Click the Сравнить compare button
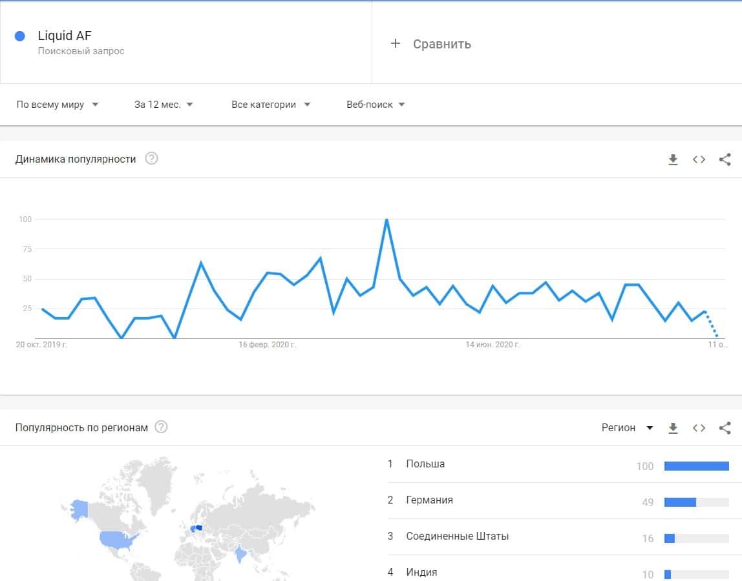Screen dimensions: 742x581 pyautogui.click(x=441, y=44)
